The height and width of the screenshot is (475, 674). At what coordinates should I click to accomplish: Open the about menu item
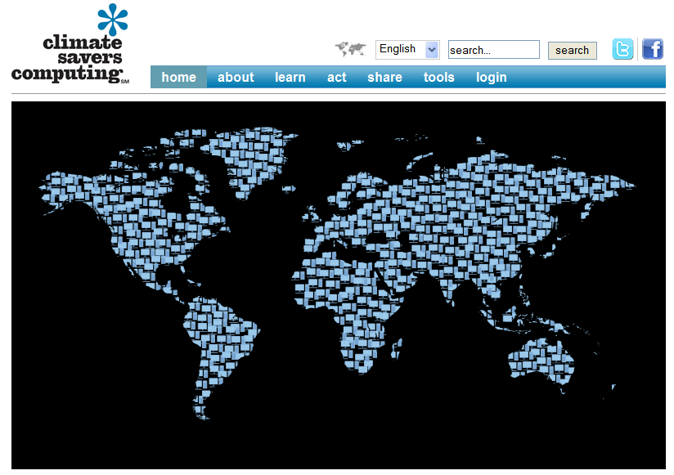coord(236,78)
